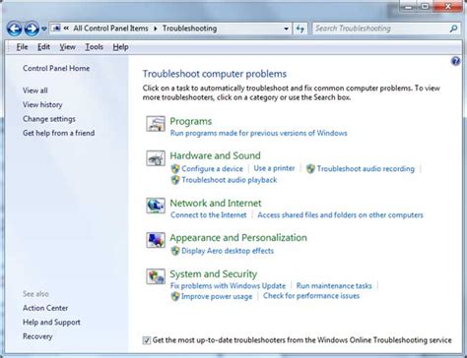Viewport: 467px width, 358px height.
Task: Click Check for performance issues link
Action: click(x=311, y=296)
